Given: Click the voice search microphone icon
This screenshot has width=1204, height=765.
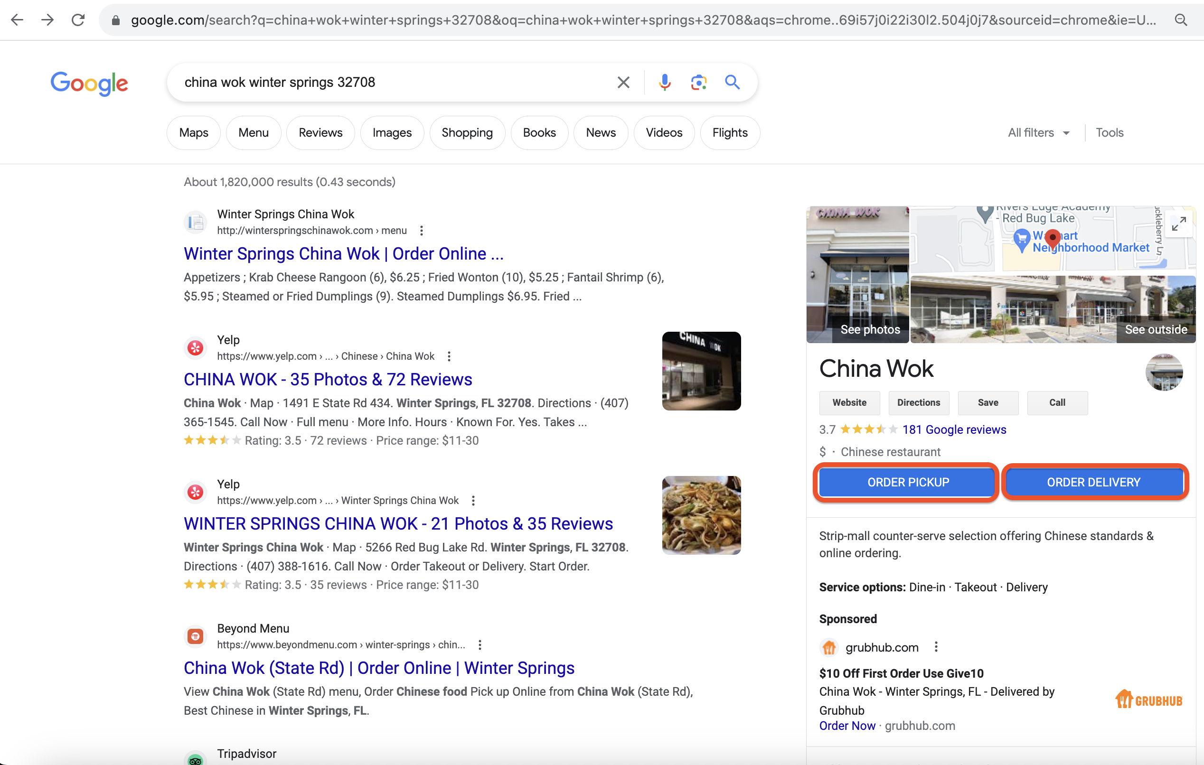Looking at the screenshot, I should click(665, 82).
